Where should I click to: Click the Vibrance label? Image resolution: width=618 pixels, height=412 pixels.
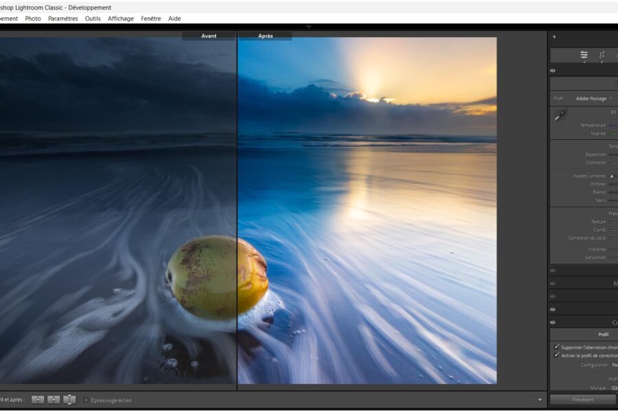(597, 249)
